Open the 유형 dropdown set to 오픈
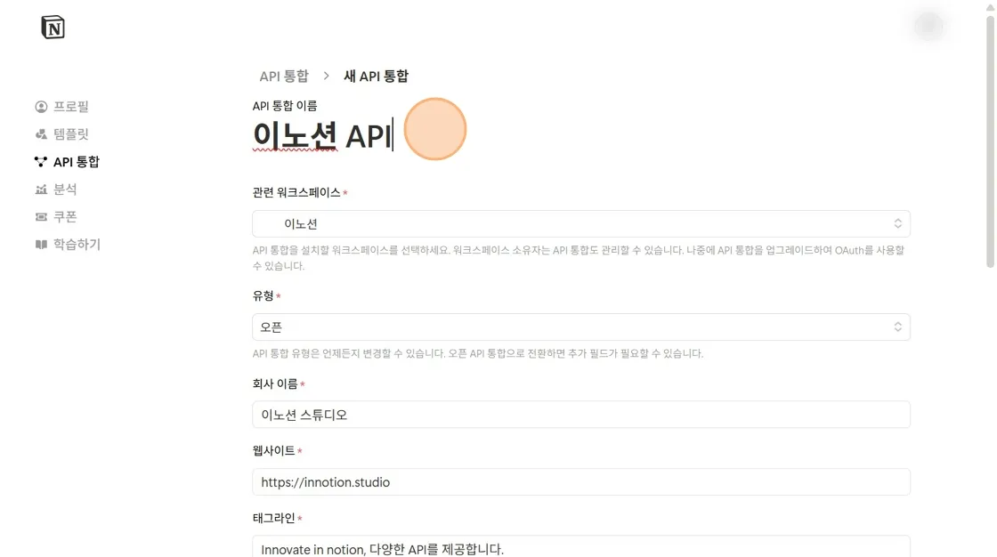 point(581,327)
